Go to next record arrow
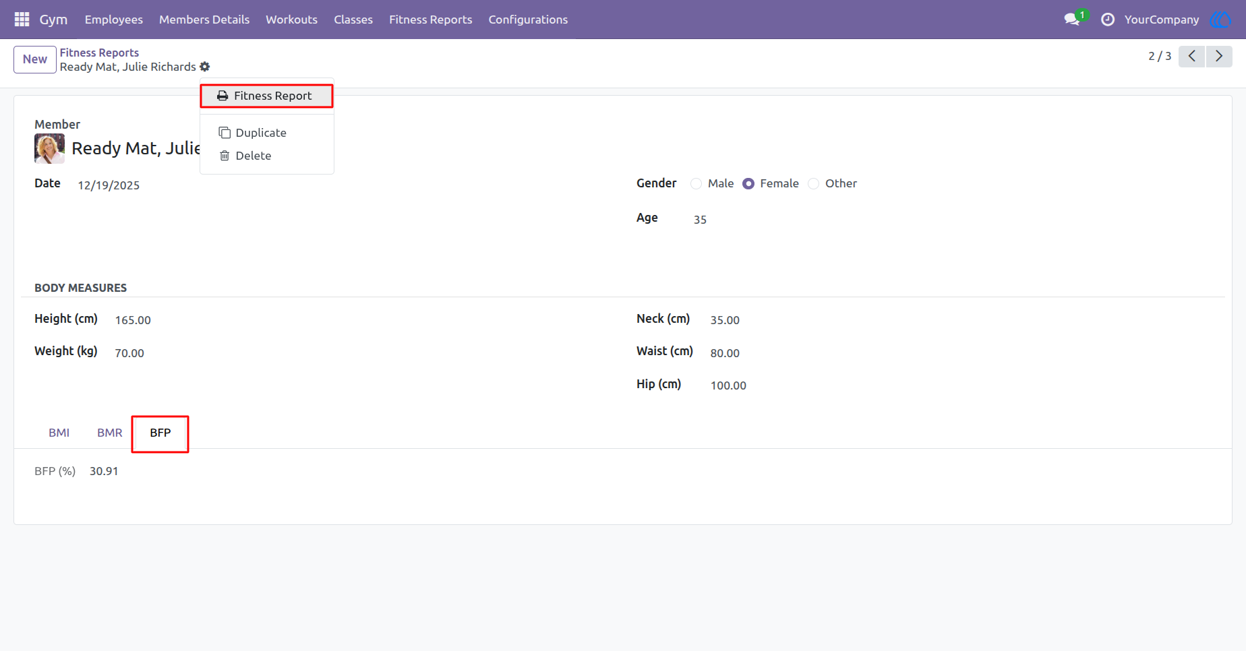This screenshot has width=1246, height=651. pyautogui.click(x=1219, y=57)
